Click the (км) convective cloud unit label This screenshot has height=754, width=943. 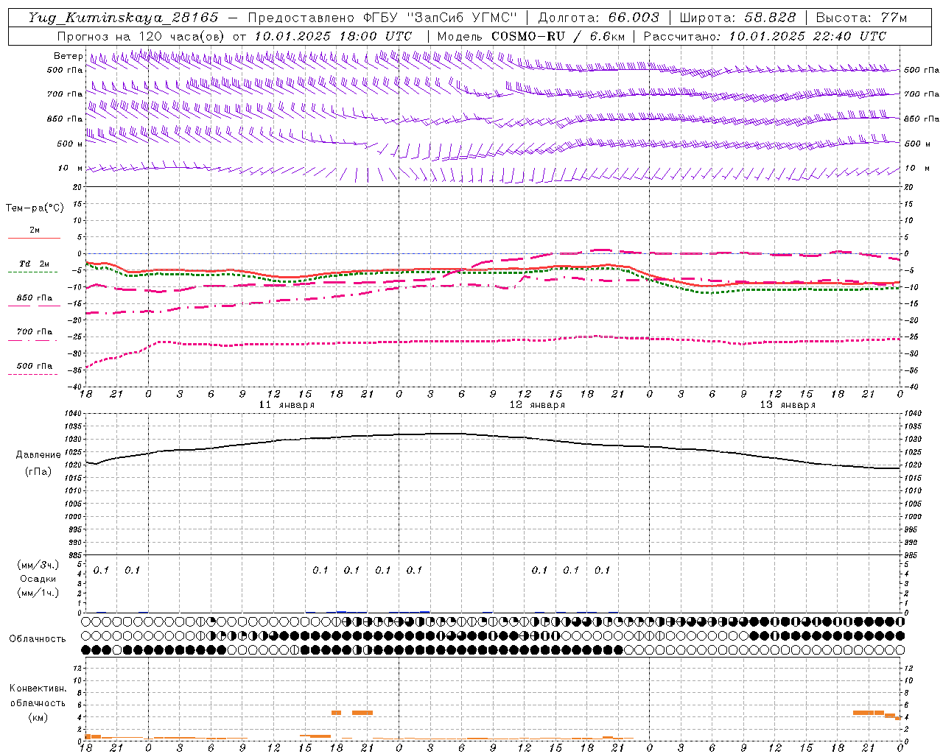tap(38, 717)
